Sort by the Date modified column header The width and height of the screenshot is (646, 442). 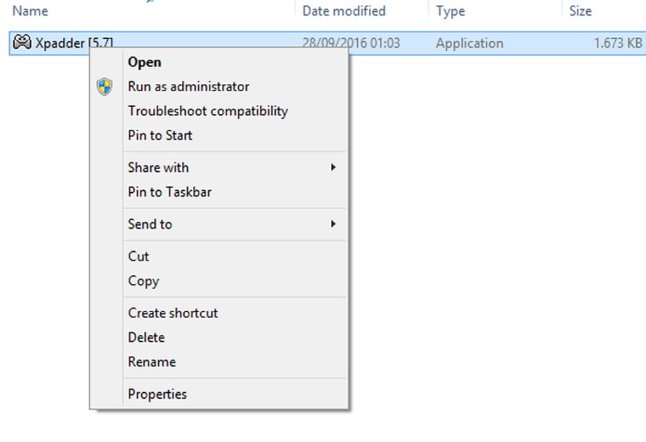[343, 11]
